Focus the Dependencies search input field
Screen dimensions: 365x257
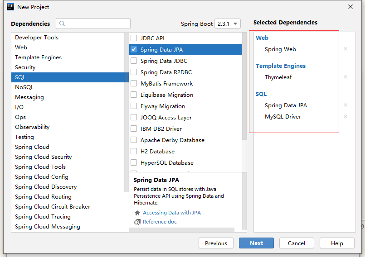93,24
